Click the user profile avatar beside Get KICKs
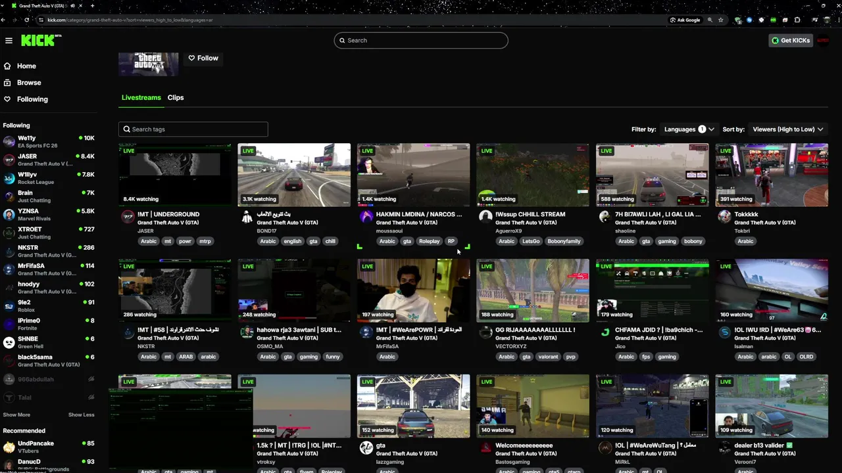The width and height of the screenshot is (842, 473). (823, 41)
